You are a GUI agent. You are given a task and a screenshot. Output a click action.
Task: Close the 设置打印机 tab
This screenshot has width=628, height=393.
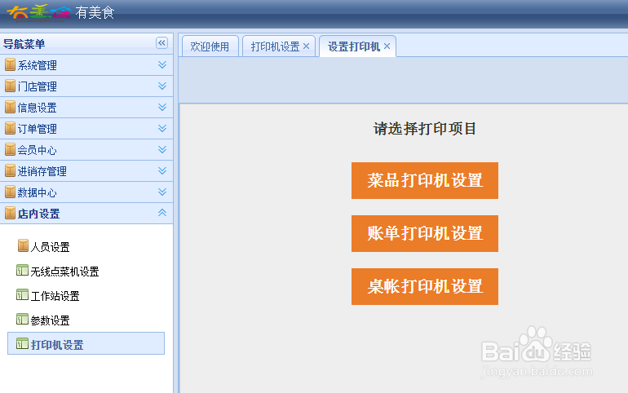click(x=387, y=46)
